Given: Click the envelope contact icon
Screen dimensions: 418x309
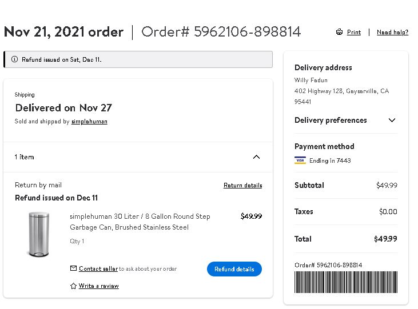Looking at the screenshot, I should tap(73, 268).
